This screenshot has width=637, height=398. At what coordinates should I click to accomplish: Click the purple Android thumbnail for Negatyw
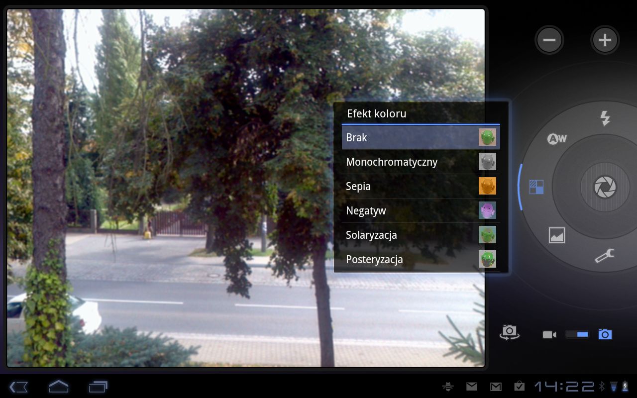pyautogui.click(x=487, y=210)
